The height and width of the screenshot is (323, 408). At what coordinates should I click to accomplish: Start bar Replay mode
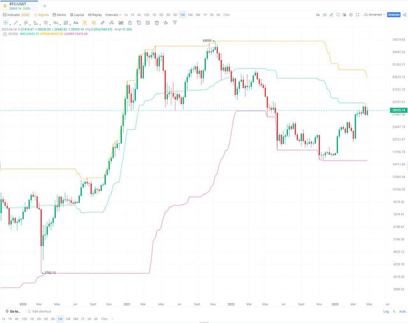[95, 15]
